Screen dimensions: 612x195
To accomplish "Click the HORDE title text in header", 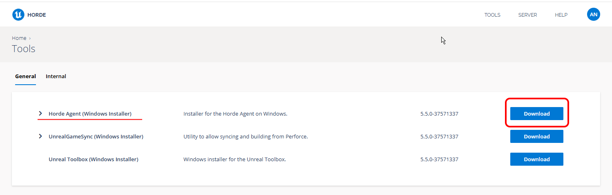I will point(37,15).
